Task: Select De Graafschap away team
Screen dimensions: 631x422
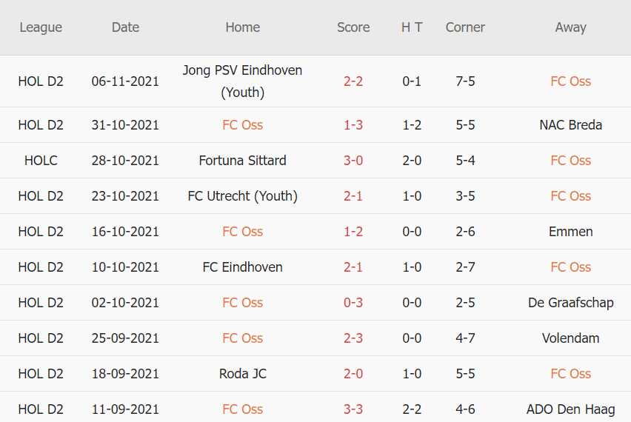Action: (570, 303)
